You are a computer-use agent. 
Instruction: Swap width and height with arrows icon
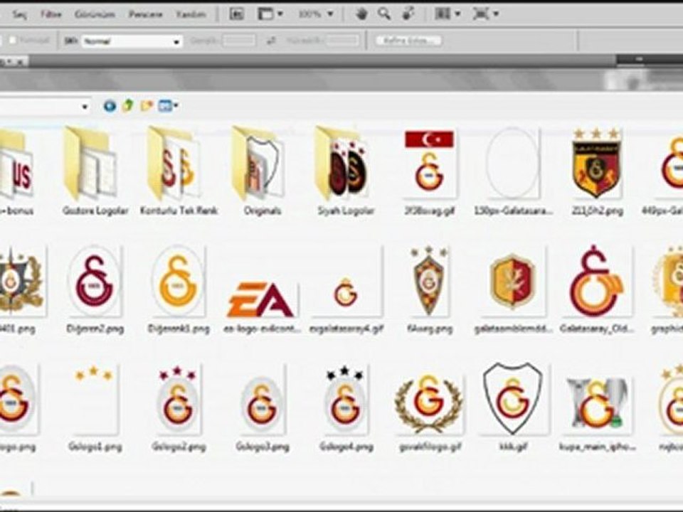pos(271,41)
